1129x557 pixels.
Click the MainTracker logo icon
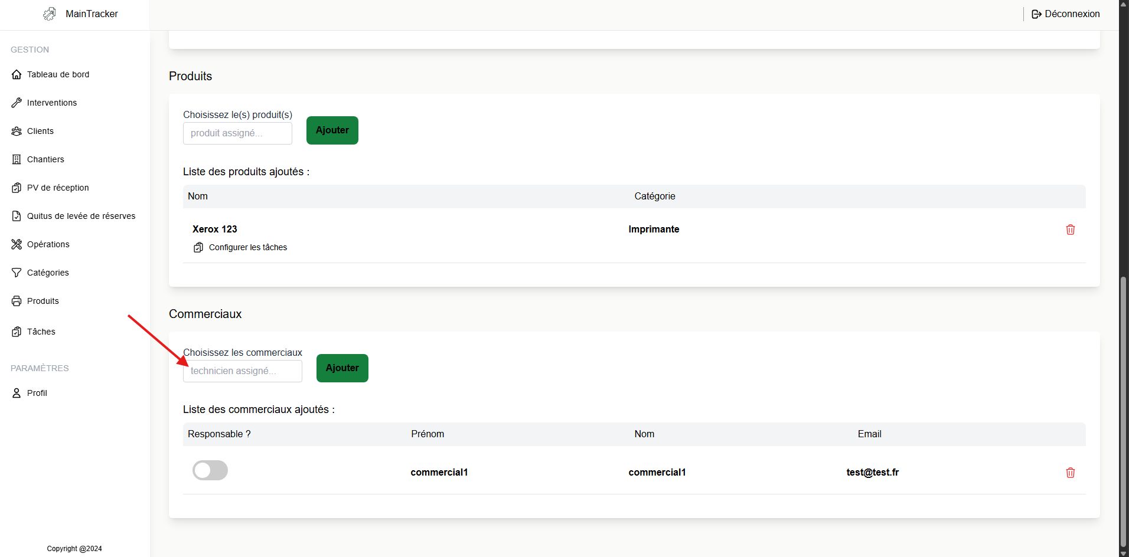50,14
